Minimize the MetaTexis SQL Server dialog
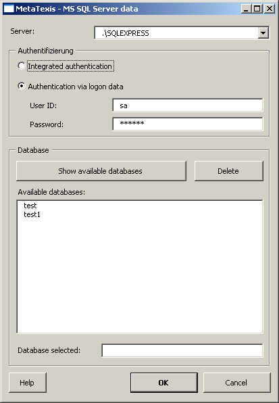This screenshot has width=279, height=403. tap(246, 9)
